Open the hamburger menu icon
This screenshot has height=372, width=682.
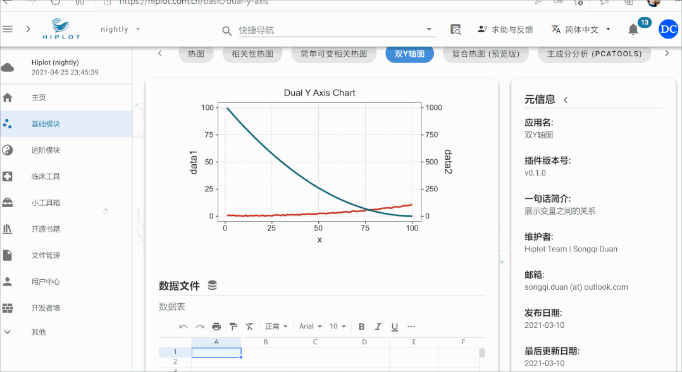click(x=8, y=29)
